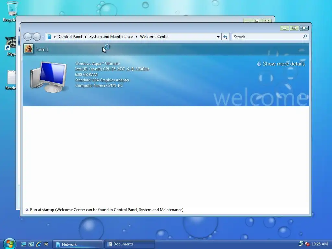Click the cvm1 user name
This screenshot has height=249, width=332.
click(42, 50)
